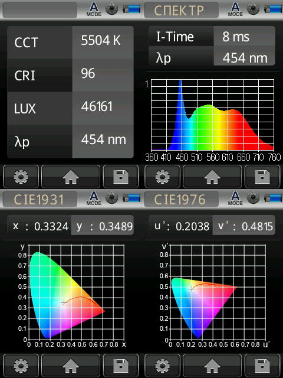Check battery indicator on the CIE1976 screen
The image size is (283, 378).
(273, 198)
